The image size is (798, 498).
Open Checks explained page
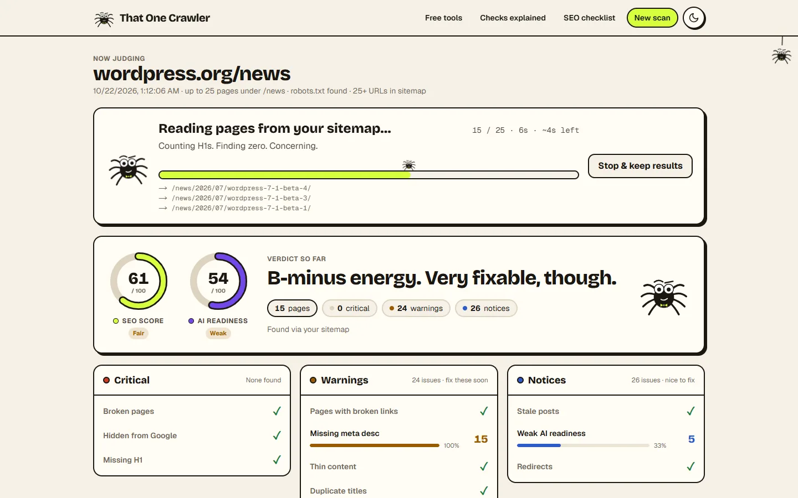513,18
